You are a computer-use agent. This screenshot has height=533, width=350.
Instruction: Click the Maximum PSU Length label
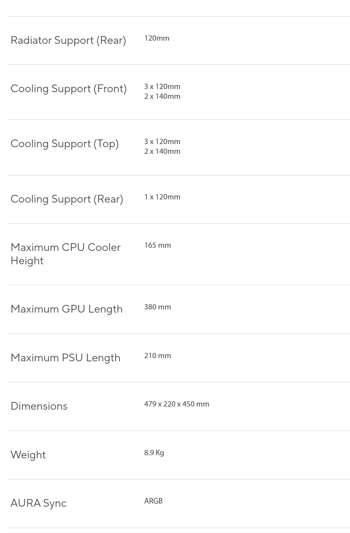[65, 358]
